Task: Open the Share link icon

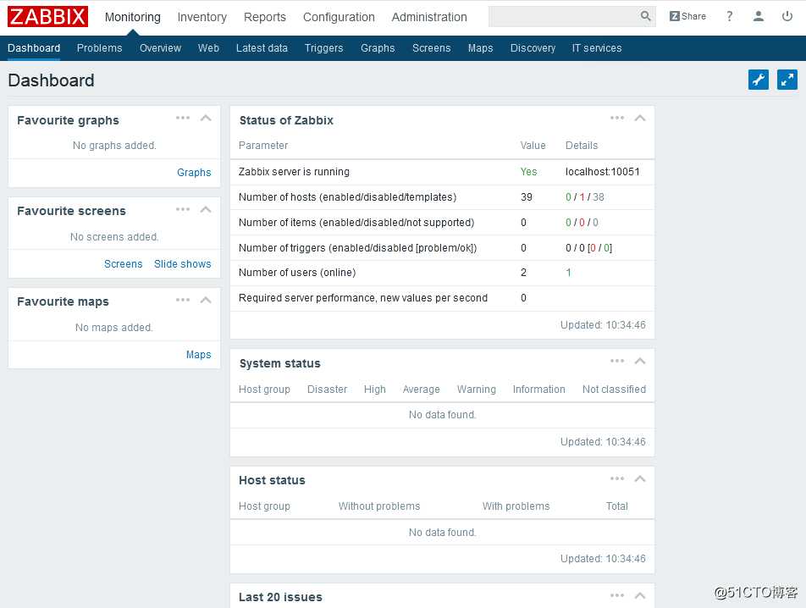Action: (687, 16)
